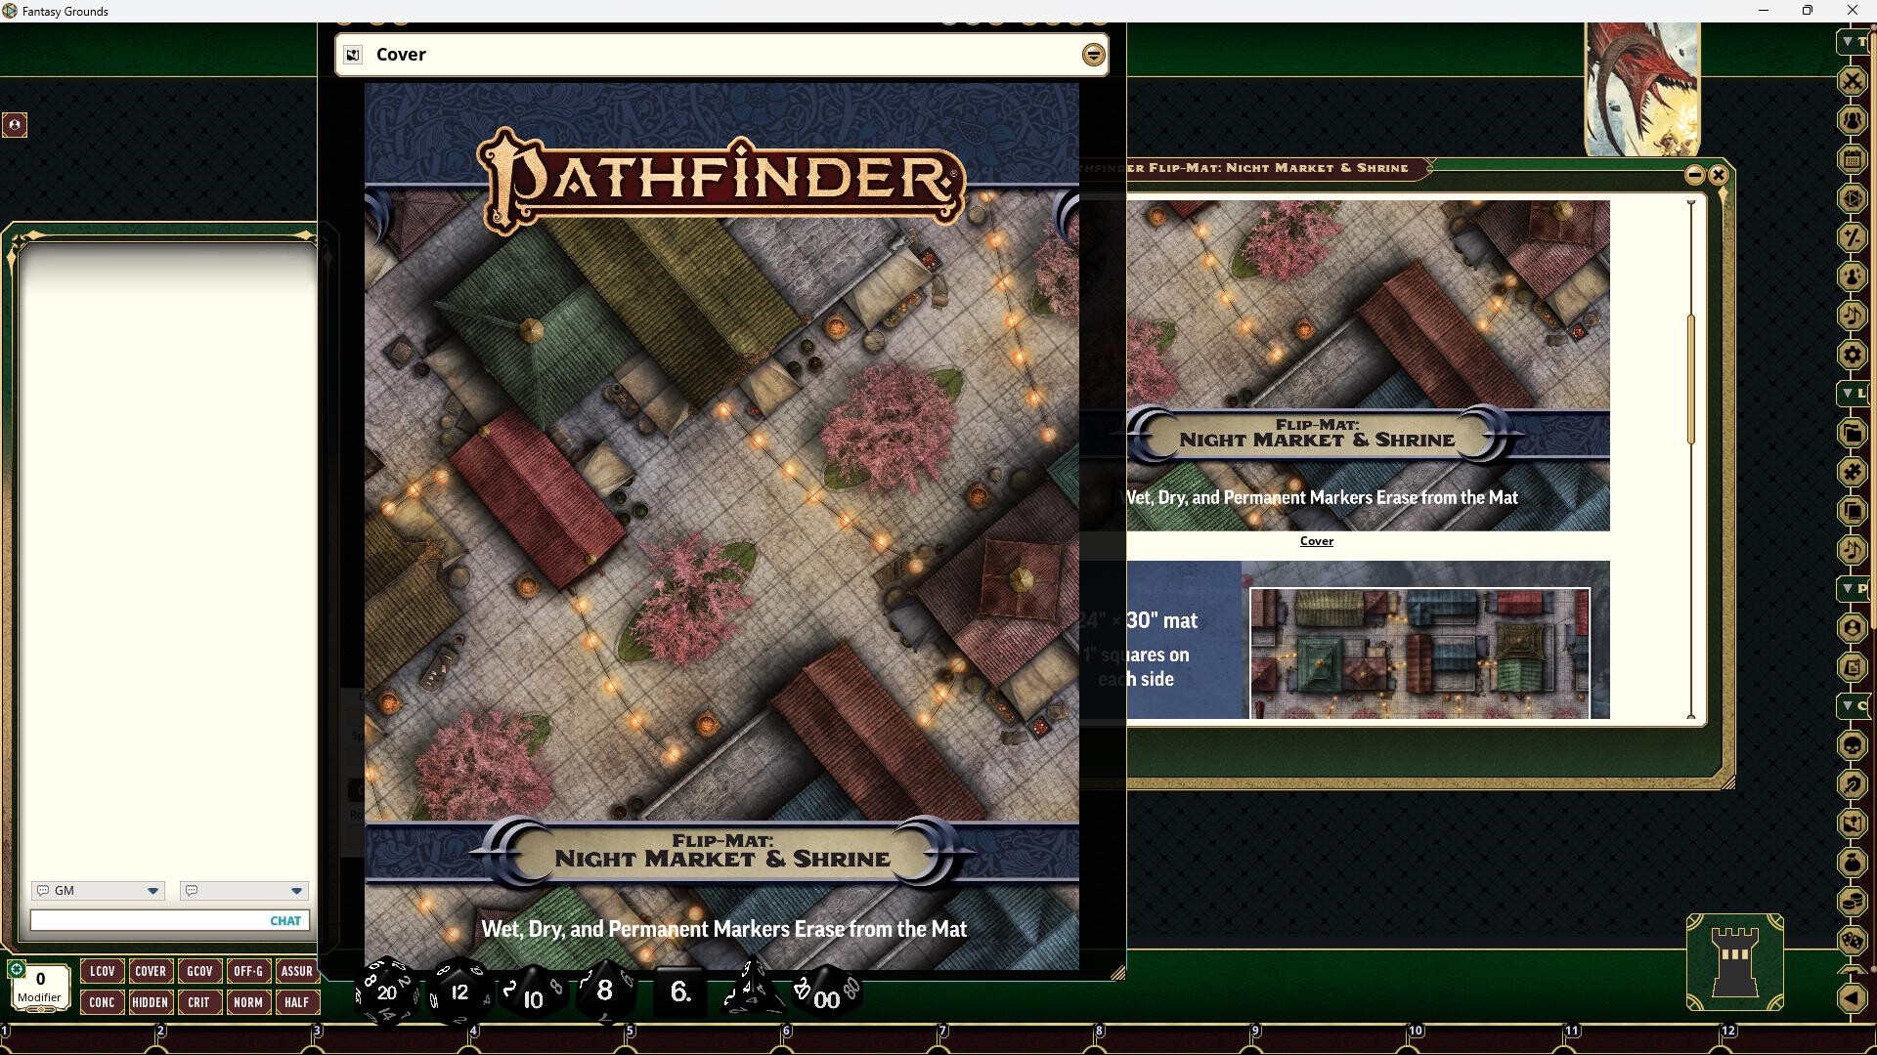Select hotkey slot 1 on bottom bar
This screenshot has width=1877, height=1055.
78,1038
